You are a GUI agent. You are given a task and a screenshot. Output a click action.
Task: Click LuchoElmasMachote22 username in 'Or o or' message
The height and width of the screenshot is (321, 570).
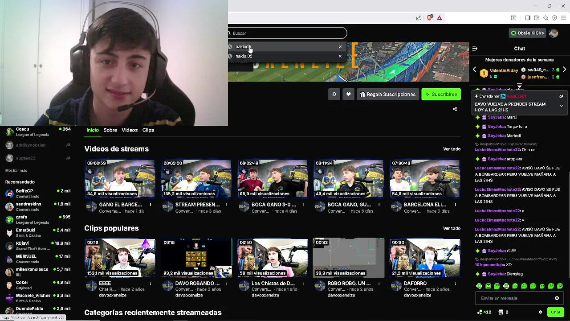click(497, 150)
